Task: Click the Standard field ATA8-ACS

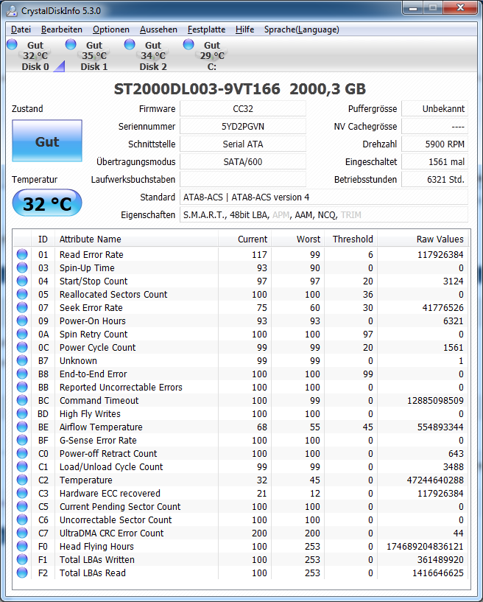Action: pos(324,197)
